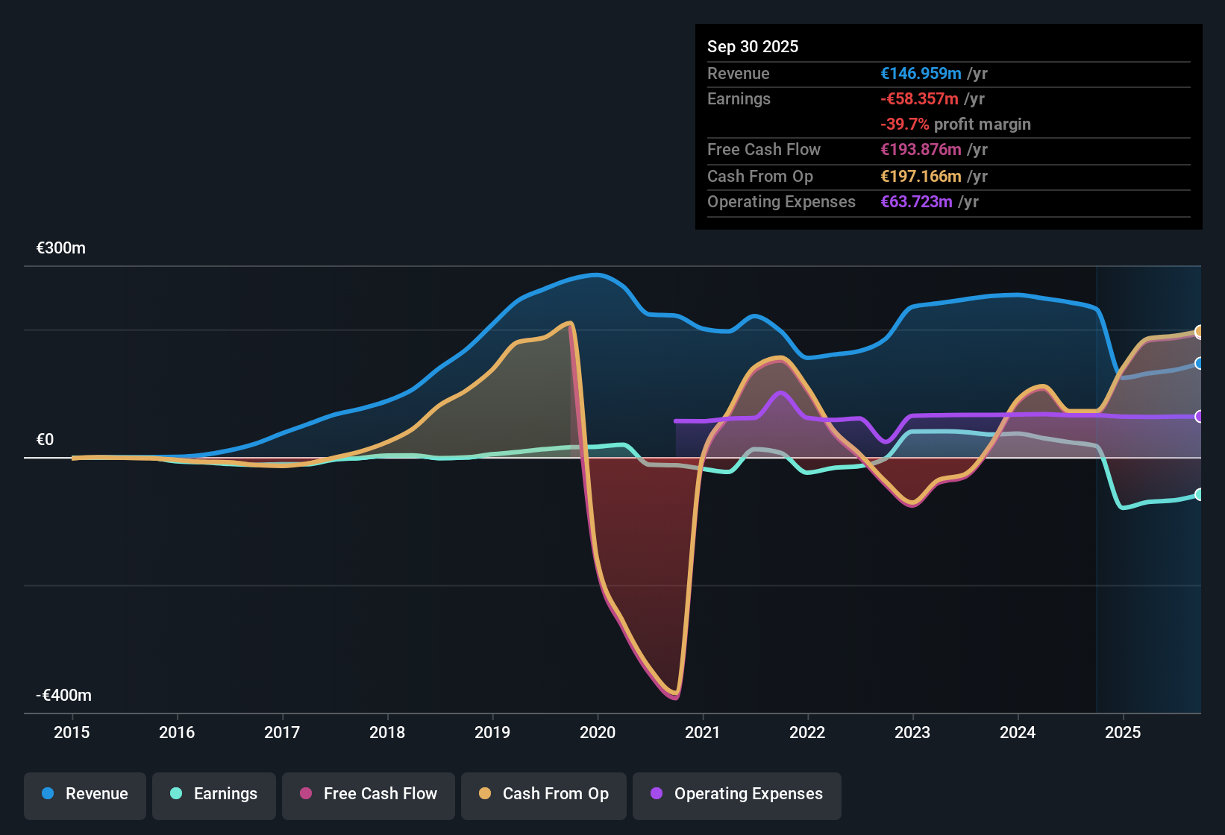Viewport: 1225px width, 835px height.
Task: Expand the Cash From Op legend entry
Action: pyautogui.click(x=543, y=794)
